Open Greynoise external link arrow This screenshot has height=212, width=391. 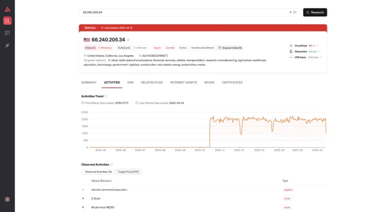pos(319,52)
